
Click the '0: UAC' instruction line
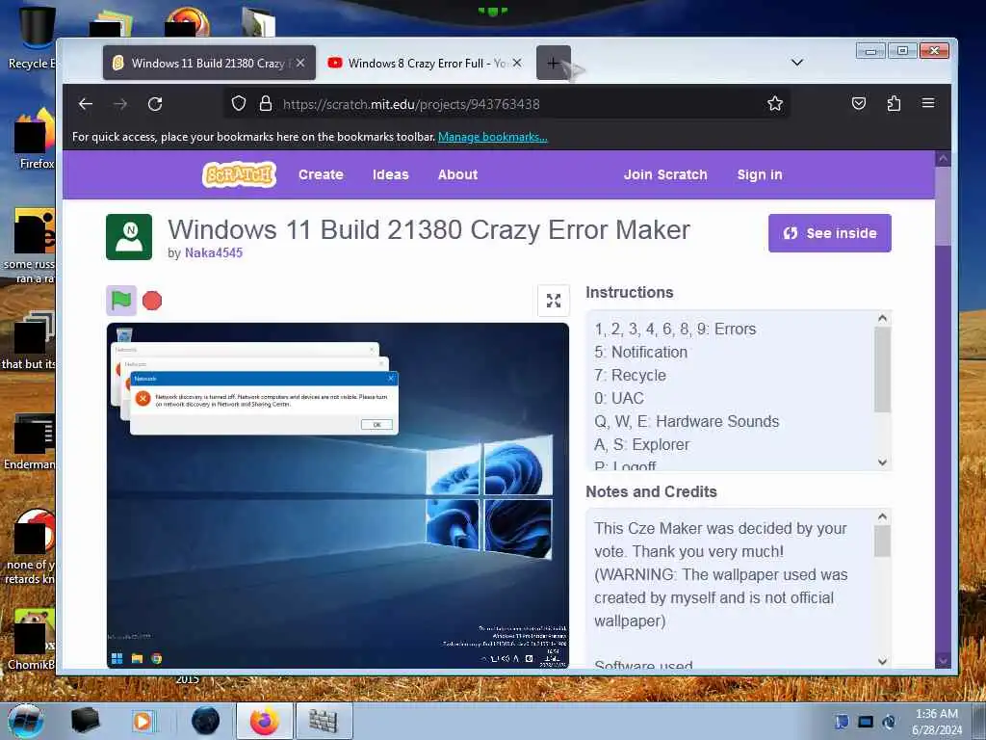pyautogui.click(x=619, y=398)
